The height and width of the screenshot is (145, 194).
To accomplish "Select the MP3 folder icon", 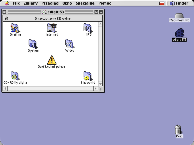I will (x=88, y=28).
